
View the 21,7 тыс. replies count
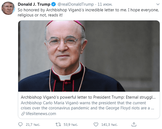33,124
